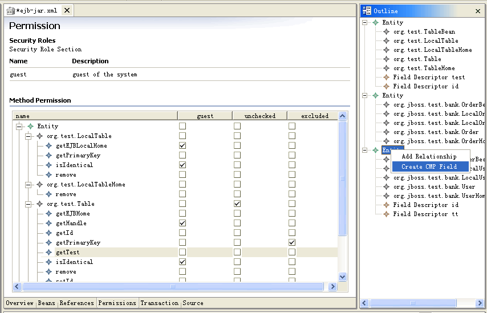Collapse second Entity node in Outline
This screenshot has height=313, width=487.
click(364, 95)
